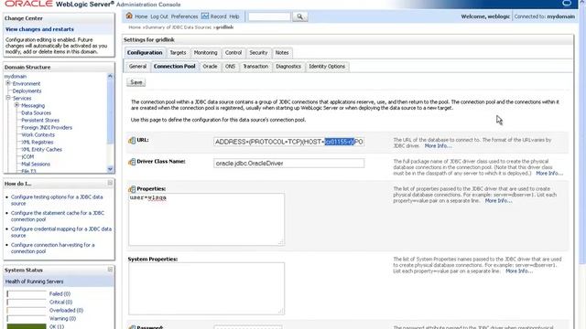Open the Notes tab
Screen dimensions: 586x329
(282, 53)
